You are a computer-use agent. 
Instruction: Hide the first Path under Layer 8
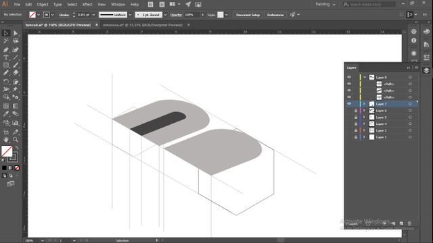(349, 84)
